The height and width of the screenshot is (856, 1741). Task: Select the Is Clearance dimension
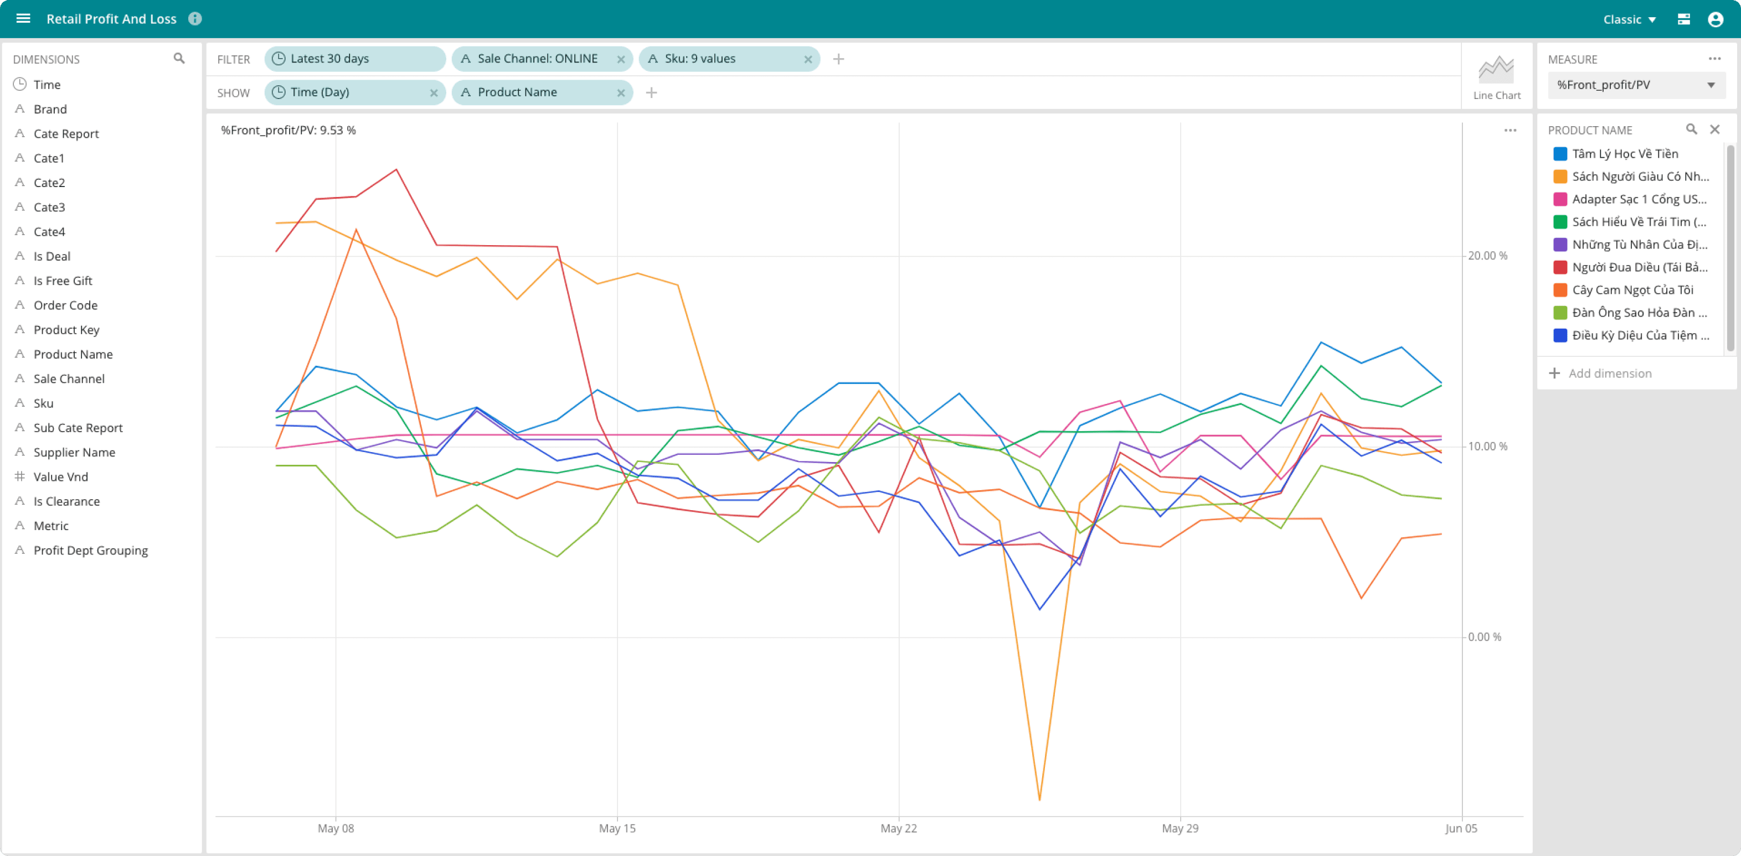101,501
